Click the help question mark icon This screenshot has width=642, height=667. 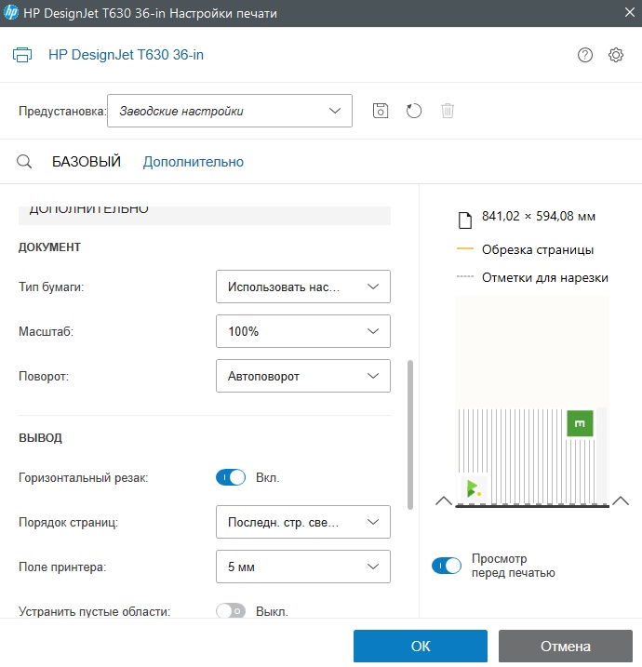coord(585,55)
